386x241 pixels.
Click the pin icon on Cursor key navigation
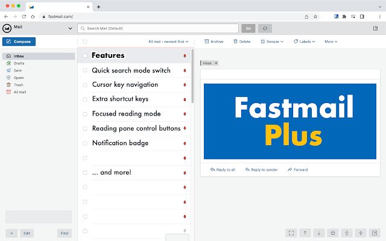[x=185, y=85]
